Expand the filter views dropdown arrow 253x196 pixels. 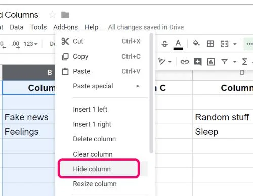[235, 62]
